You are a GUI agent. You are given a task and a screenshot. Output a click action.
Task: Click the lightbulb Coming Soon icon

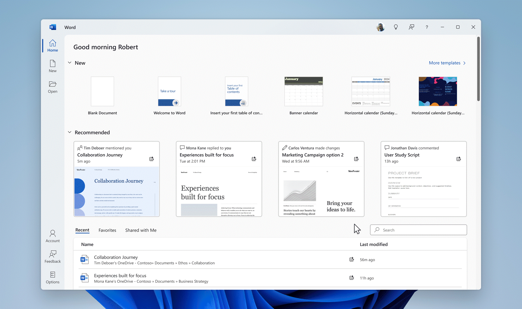click(x=396, y=27)
